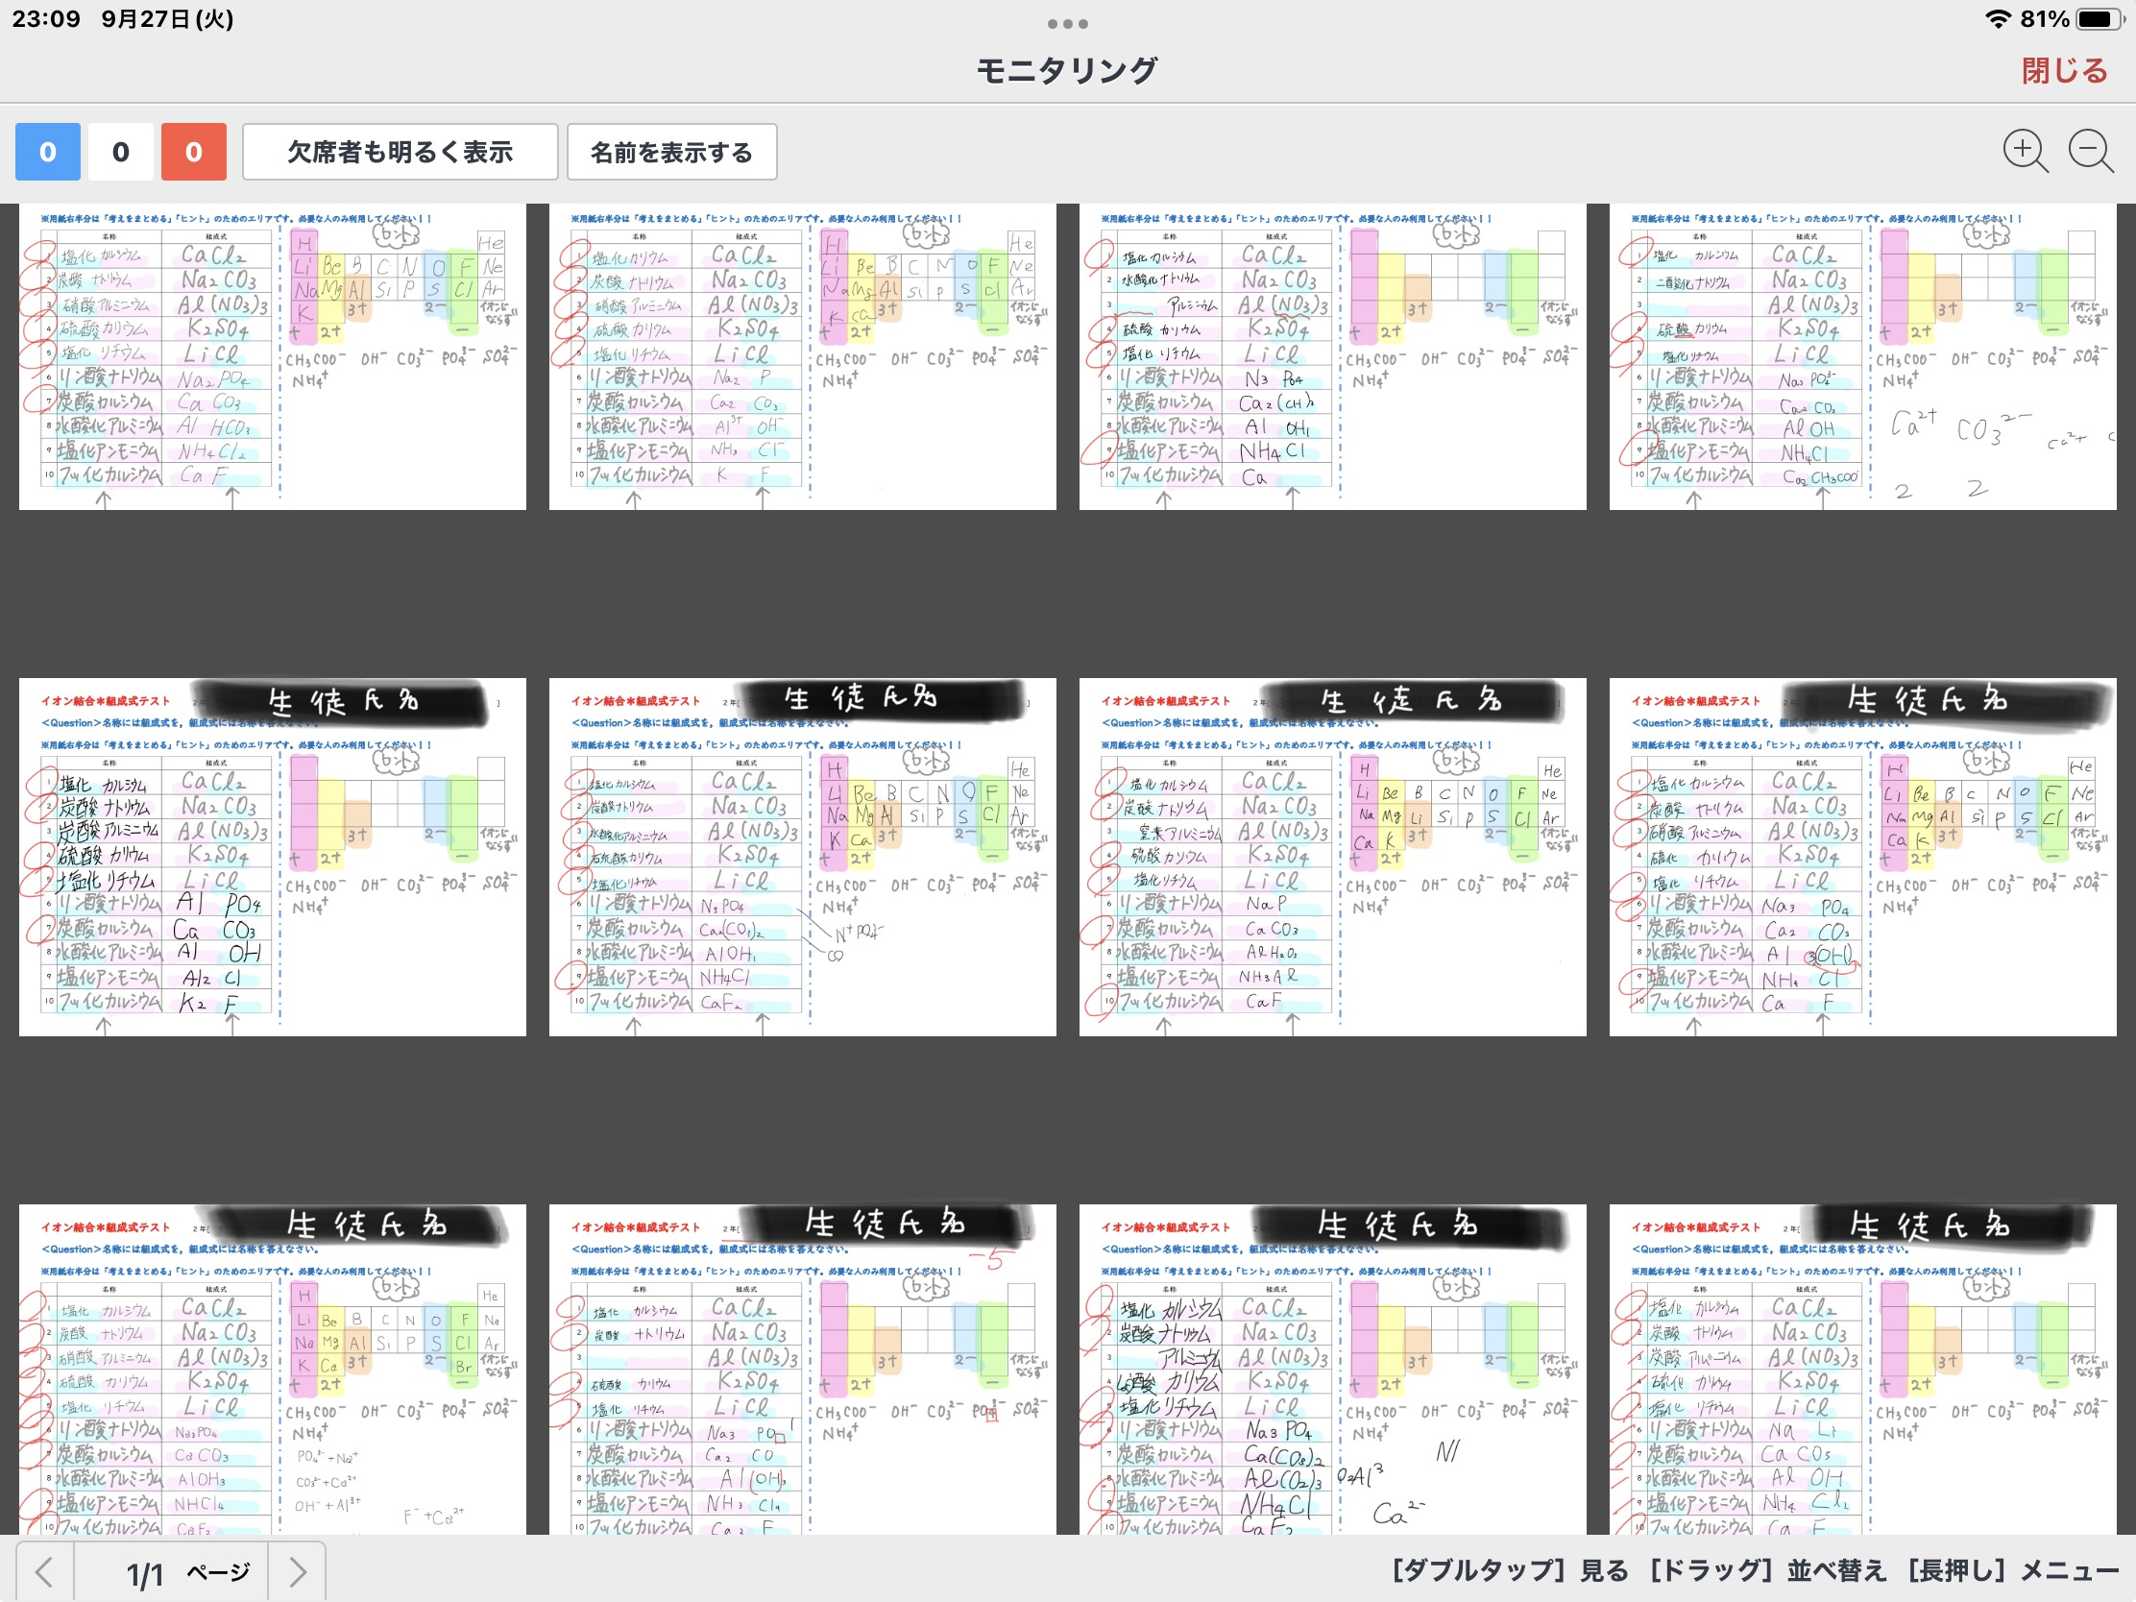
Task: Open the first student worksheet in top row
Action: pyautogui.click(x=273, y=356)
